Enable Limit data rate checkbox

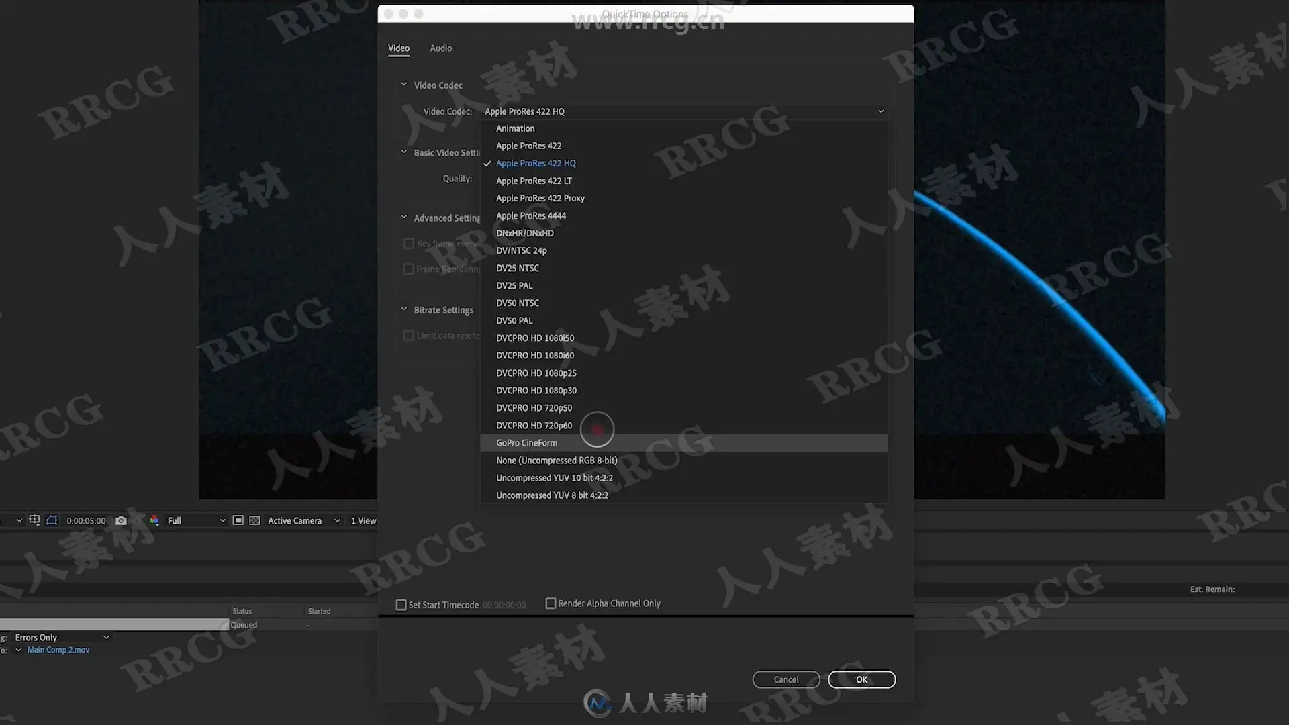tap(408, 336)
